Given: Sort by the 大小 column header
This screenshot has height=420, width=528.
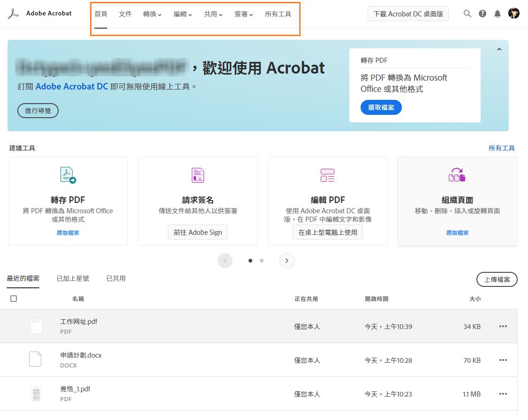Looking at the screenshot, I should tap(475, 299).
